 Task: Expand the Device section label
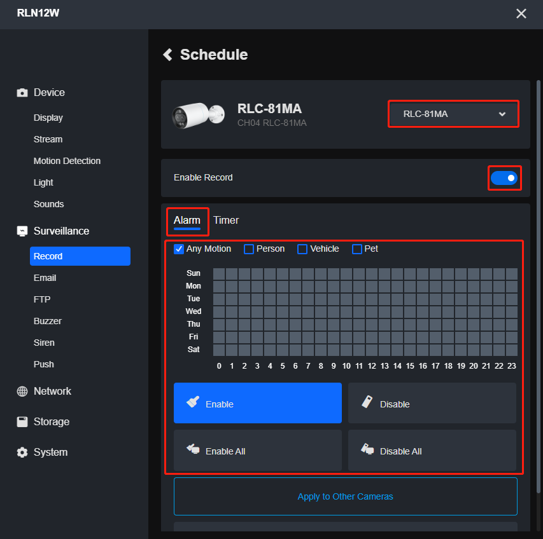(x=49, y=93)
